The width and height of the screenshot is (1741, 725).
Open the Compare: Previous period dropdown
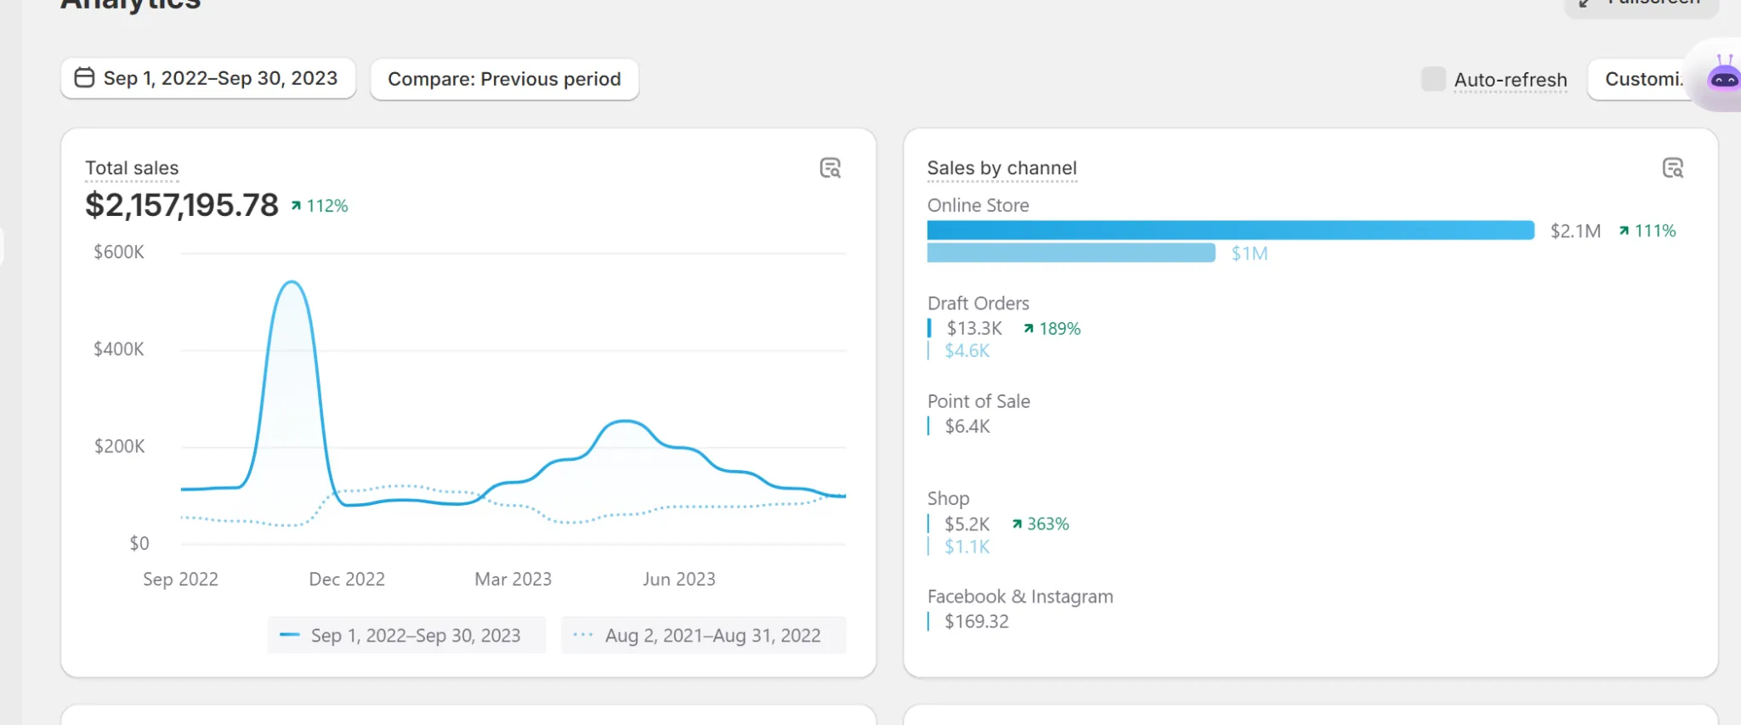pyautogui.click(x=504, y=79)
